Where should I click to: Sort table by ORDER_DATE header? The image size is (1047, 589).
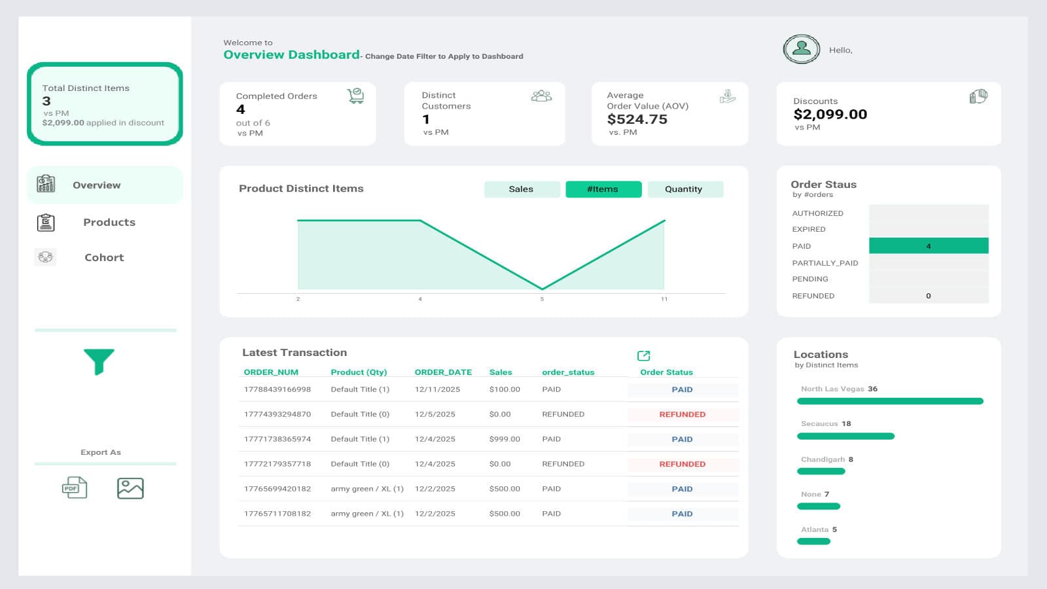point(443,372)
